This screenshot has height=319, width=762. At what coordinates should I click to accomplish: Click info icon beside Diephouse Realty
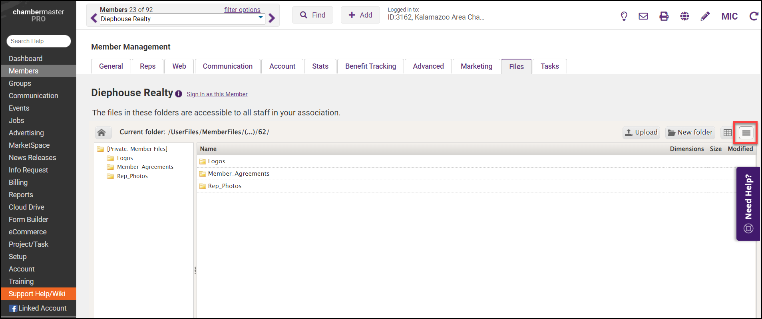pos(179,94)
